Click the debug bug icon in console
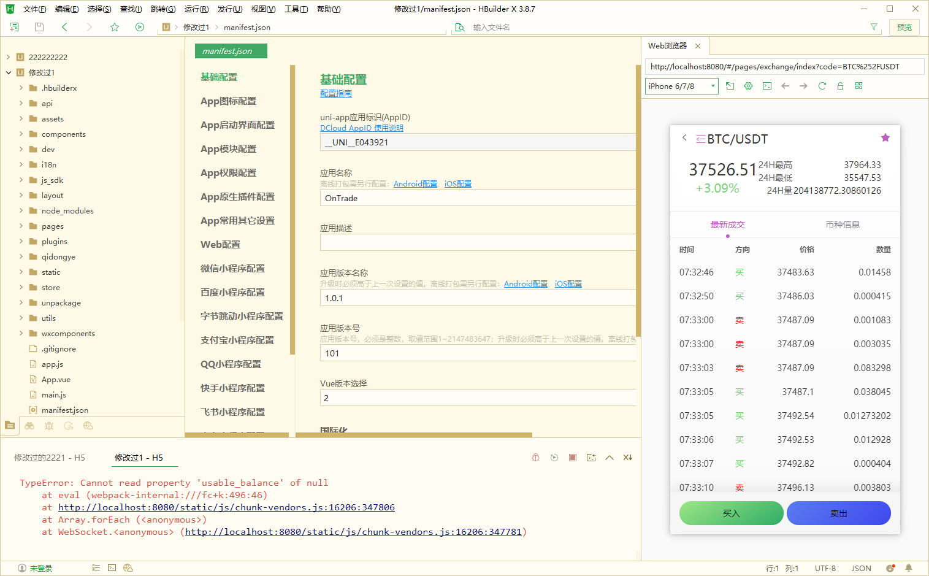Viewport: 929px width, 576px height. click(535, 458)
